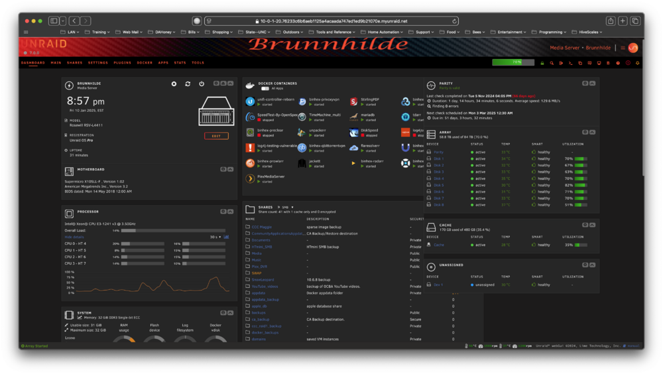Click the Safari back arrow
The height and width of the screenshot is (374, 663).
pos(74,21)
